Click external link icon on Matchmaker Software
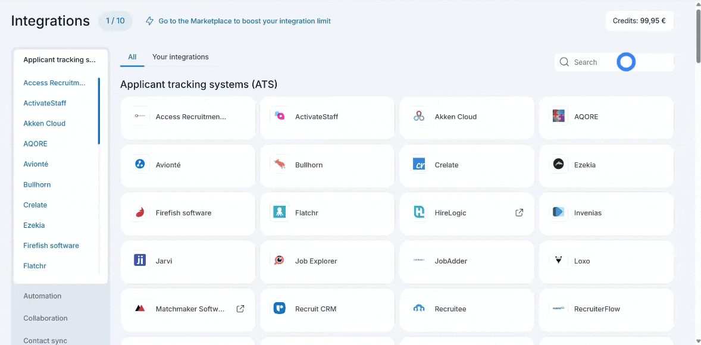 (x=240, y=309)
